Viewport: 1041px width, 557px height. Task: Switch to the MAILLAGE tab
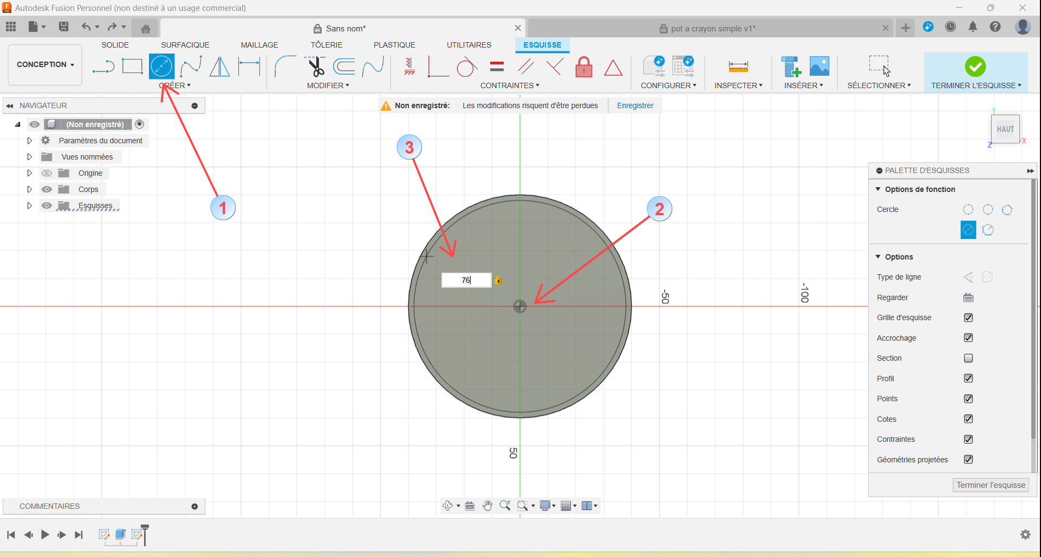pos(259,45)
